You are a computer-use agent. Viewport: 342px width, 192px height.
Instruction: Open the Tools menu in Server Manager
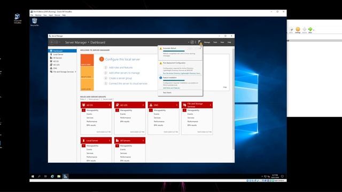pyautogui.click(x=215, y=42)
